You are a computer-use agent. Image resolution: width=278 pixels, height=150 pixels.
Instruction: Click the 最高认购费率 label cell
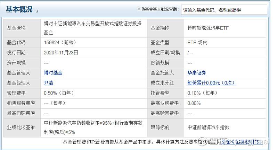tap(166, 103)
